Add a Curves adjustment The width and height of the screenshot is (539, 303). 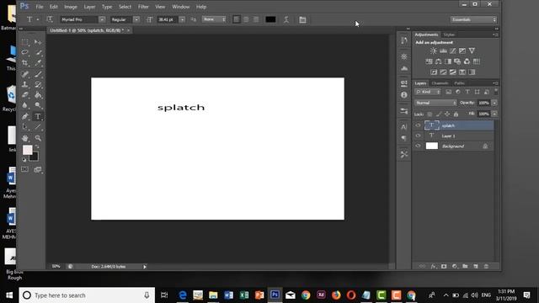(453, 50)
